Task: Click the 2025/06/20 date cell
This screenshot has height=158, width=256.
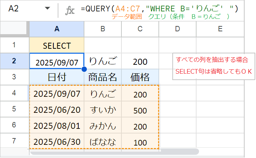Action: coord(57,109)
